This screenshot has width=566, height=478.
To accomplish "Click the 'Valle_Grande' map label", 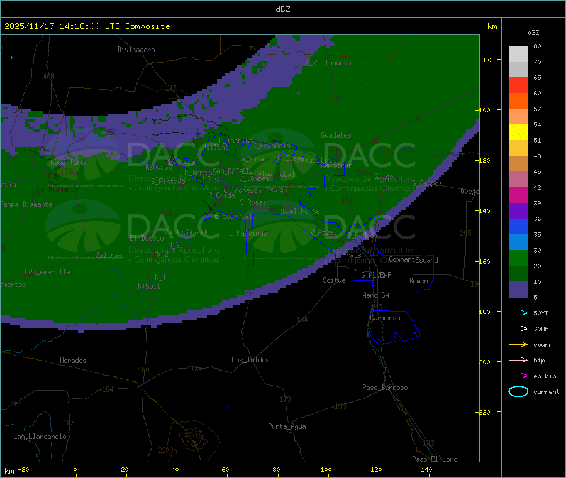I will click(187, 232).
